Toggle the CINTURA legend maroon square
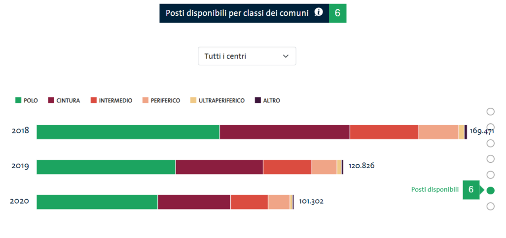Image resolution: width=506 pixels, height=238 pixels. pos(51,100)
